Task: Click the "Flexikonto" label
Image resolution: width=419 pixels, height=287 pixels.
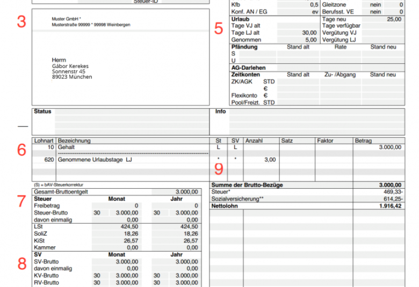Action: [x=244, y=95]
